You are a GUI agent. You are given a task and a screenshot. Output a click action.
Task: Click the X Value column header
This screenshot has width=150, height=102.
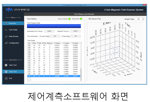point(57,43)
